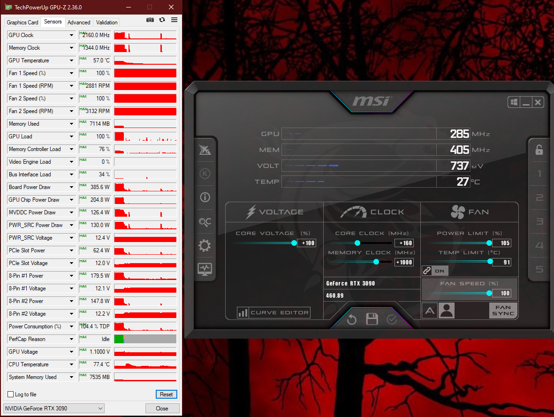The width and height of the screenshot is (554, 417).
Task: Expand PerfCap Reason dropdown
Action: (x=71, y=339)
